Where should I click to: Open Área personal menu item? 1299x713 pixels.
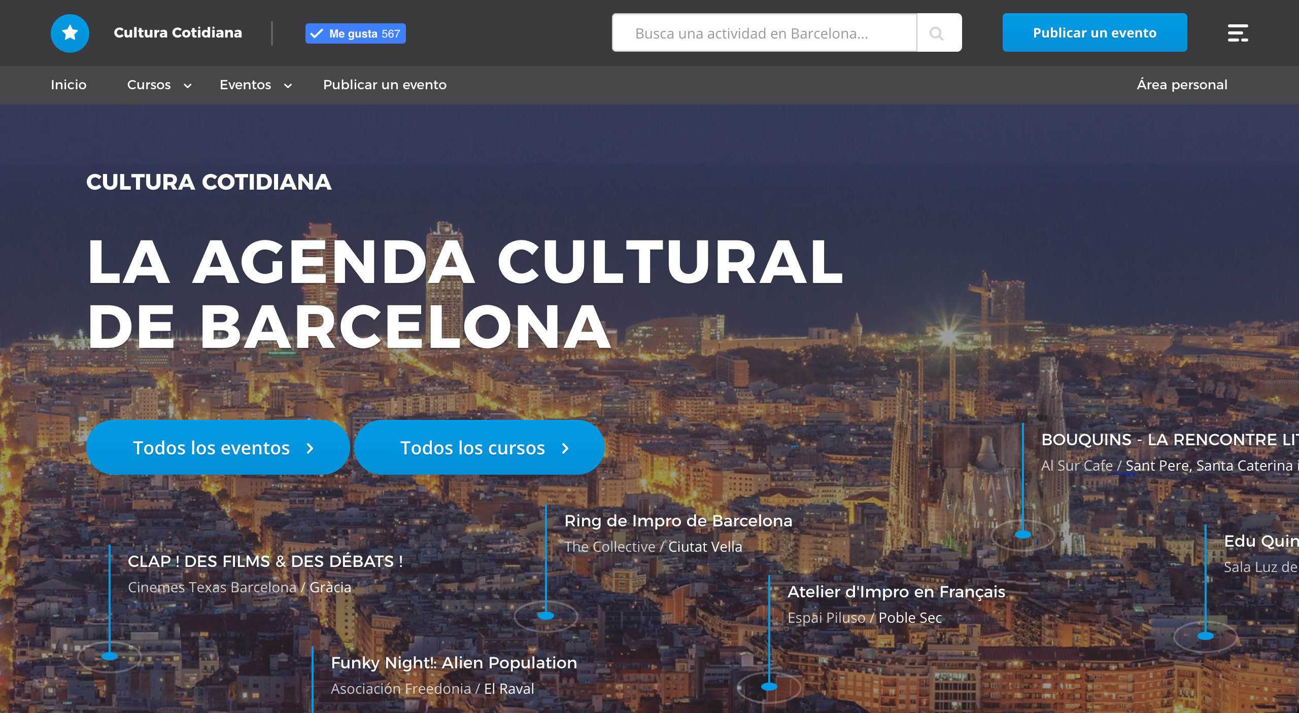1182,85
